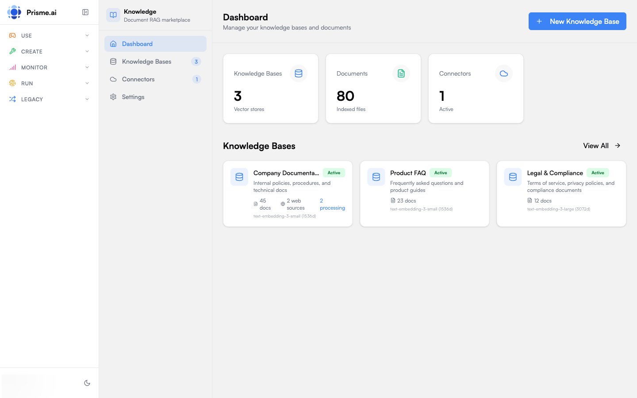Click the 80 indexed files count
Viewport: 637px width, 398px height.
click(x=345, y=96)
